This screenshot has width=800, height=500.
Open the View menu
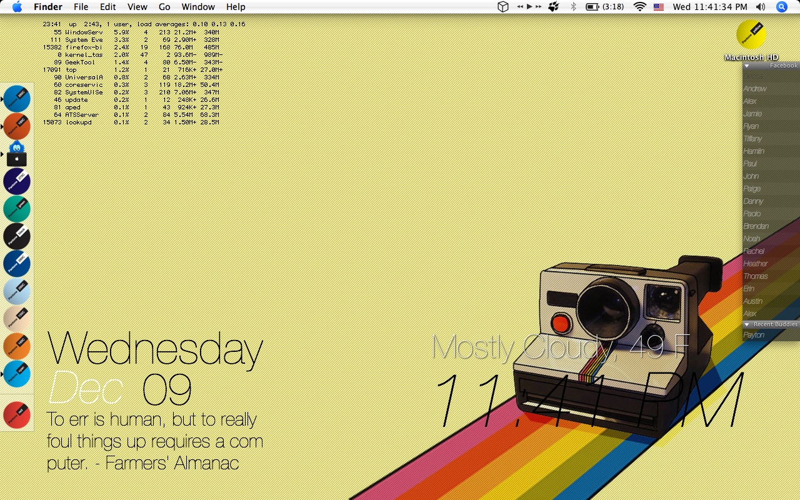pos(137,7)
